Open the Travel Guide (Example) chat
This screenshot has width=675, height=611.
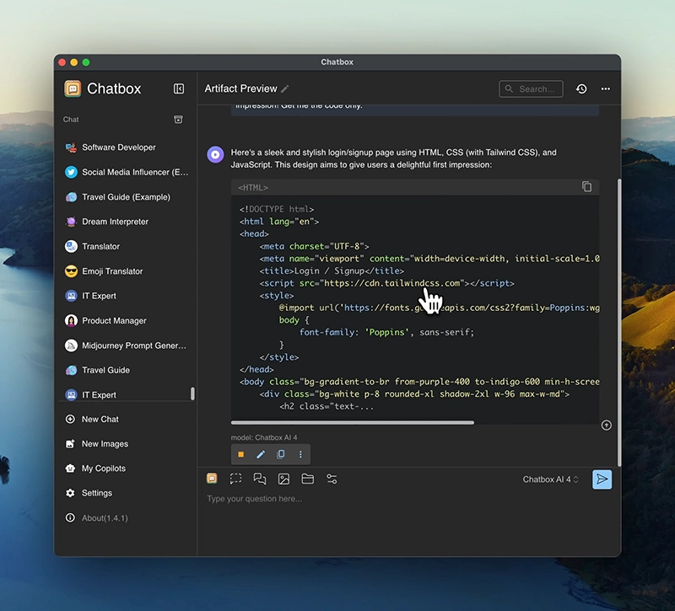click(x=125, y=197)
